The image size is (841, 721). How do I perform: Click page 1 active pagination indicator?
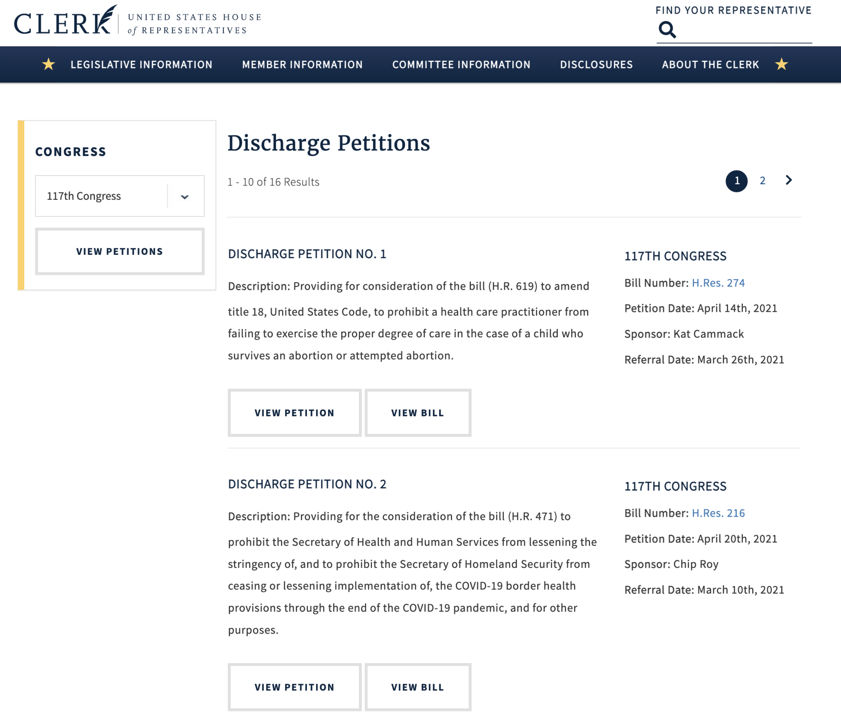[737, 181]
